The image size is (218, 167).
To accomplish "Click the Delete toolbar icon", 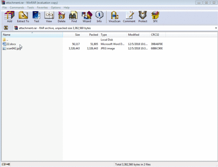I will pyautogui.click(x=62, y=17).
